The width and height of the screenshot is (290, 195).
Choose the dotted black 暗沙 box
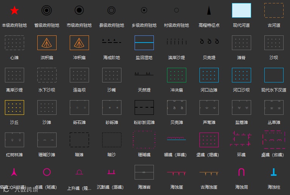click(x=112, y=140)
